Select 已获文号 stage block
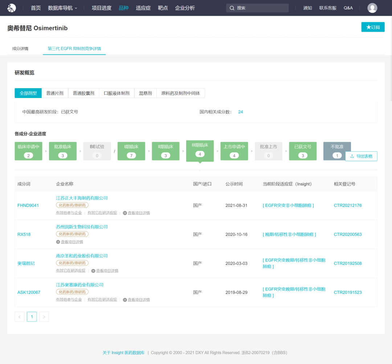The width and height of the screenshot is (392, 364). [303, 151]
